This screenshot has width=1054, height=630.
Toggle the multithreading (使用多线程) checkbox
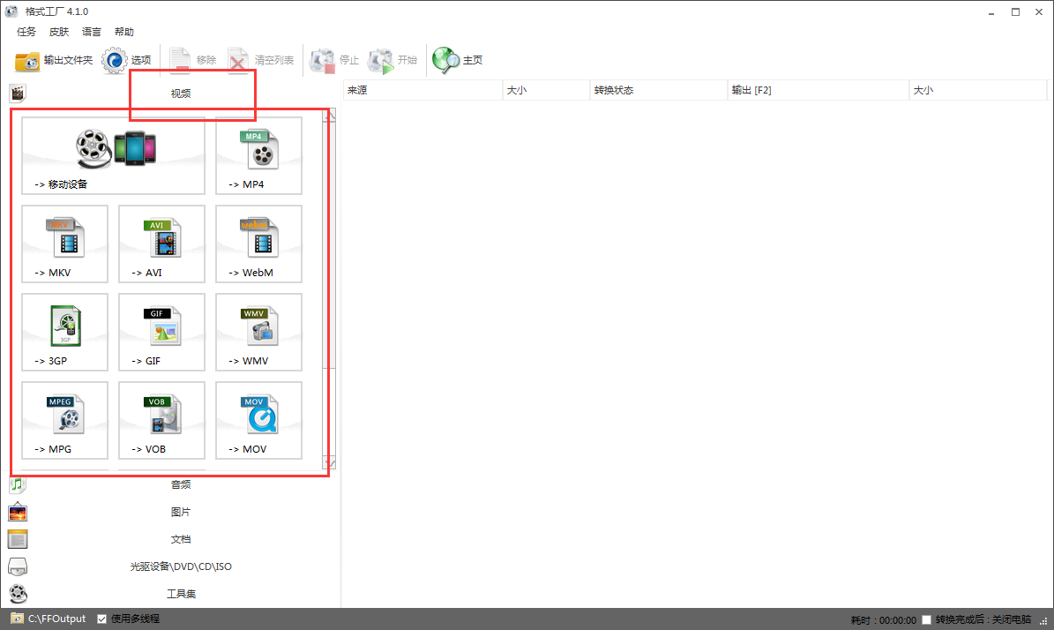(x=102, y=619)
